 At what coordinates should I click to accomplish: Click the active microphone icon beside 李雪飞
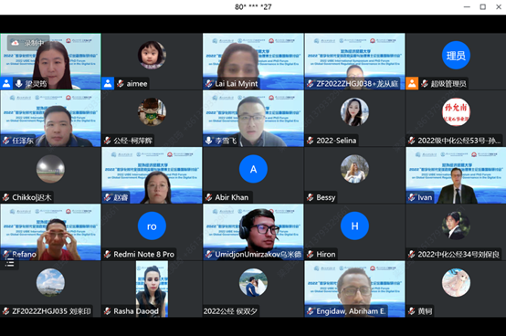tap(209, 141)
